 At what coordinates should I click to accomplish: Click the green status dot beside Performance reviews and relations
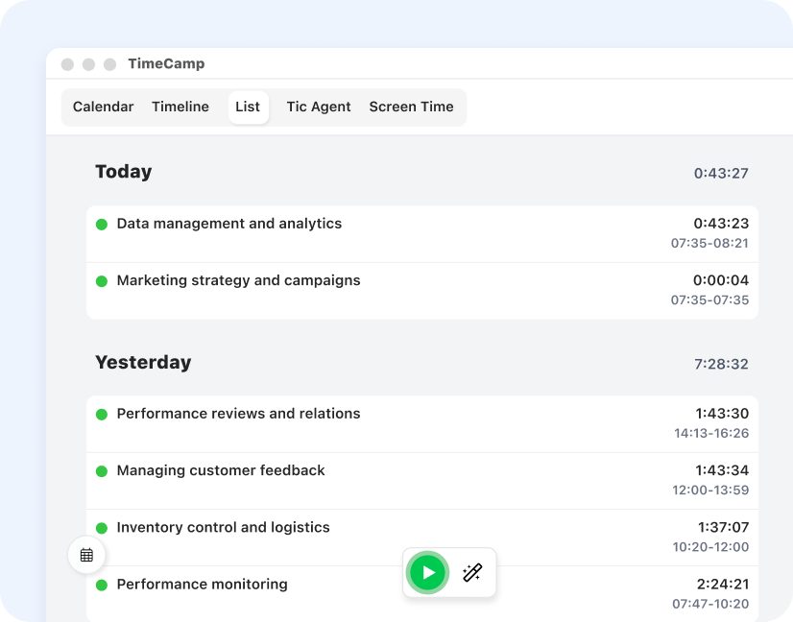(101, 414)
